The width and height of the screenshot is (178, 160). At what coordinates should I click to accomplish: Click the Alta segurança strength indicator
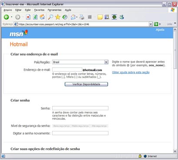(x=99, y=126)
